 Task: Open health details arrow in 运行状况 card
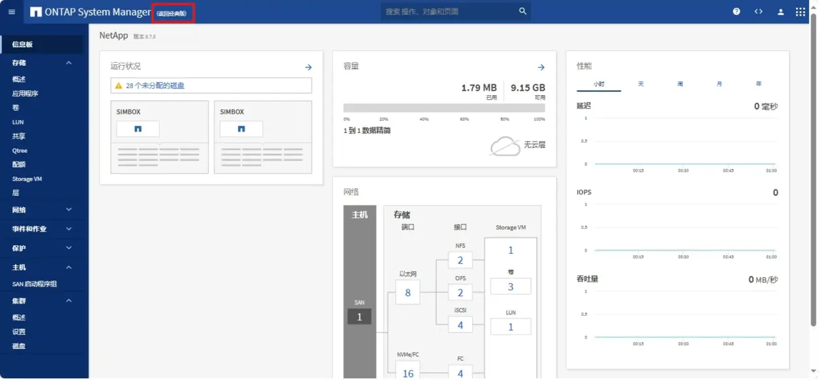pyautogui.click(x=308, y=67)
